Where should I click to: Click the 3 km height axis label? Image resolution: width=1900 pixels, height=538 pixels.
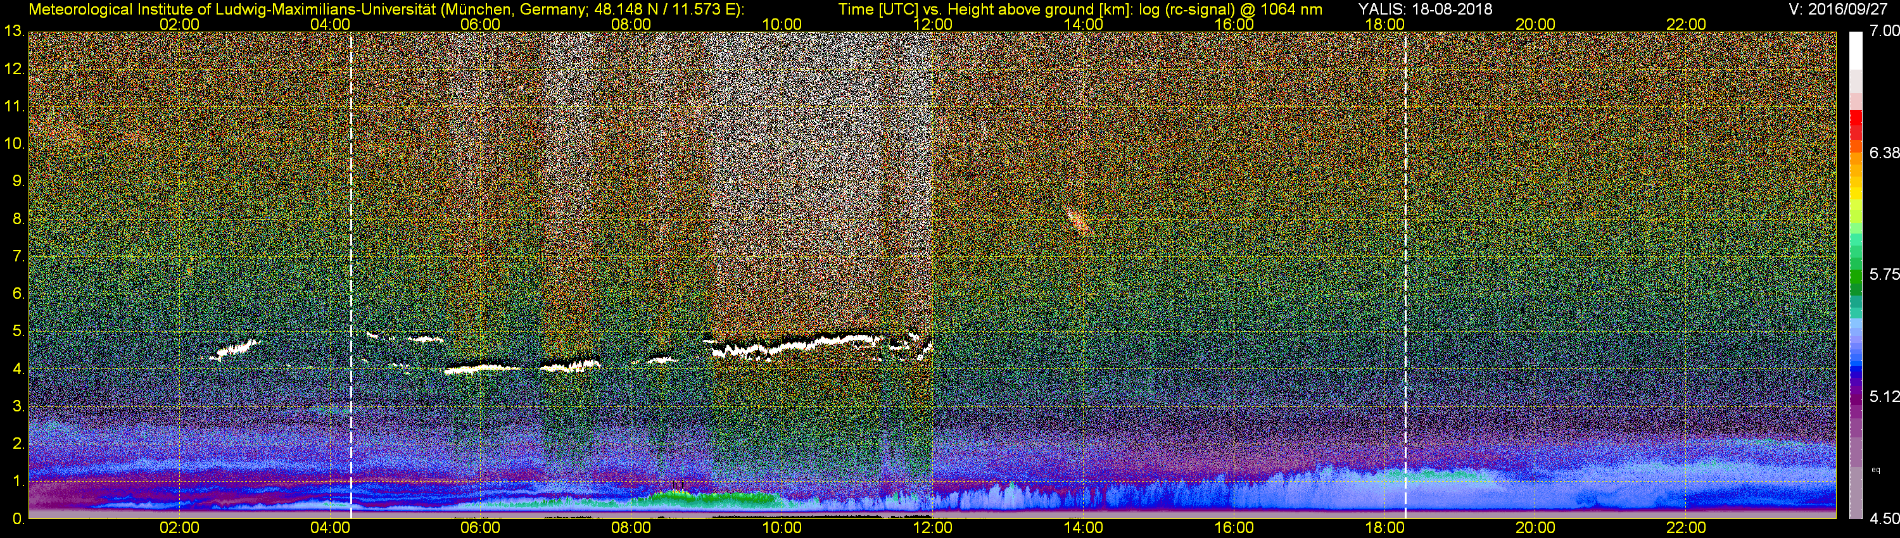[18, 406]
